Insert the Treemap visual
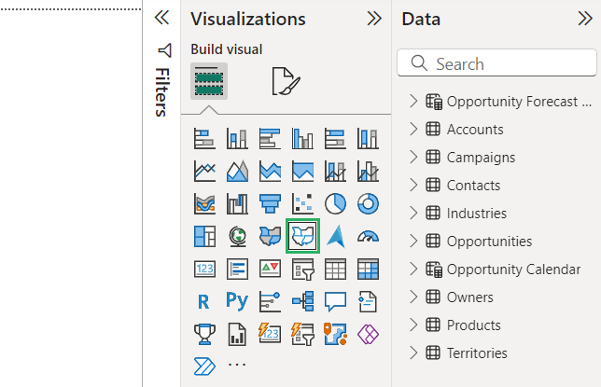 point(204,236)
